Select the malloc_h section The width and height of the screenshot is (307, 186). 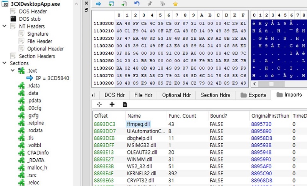coord(37,168)
